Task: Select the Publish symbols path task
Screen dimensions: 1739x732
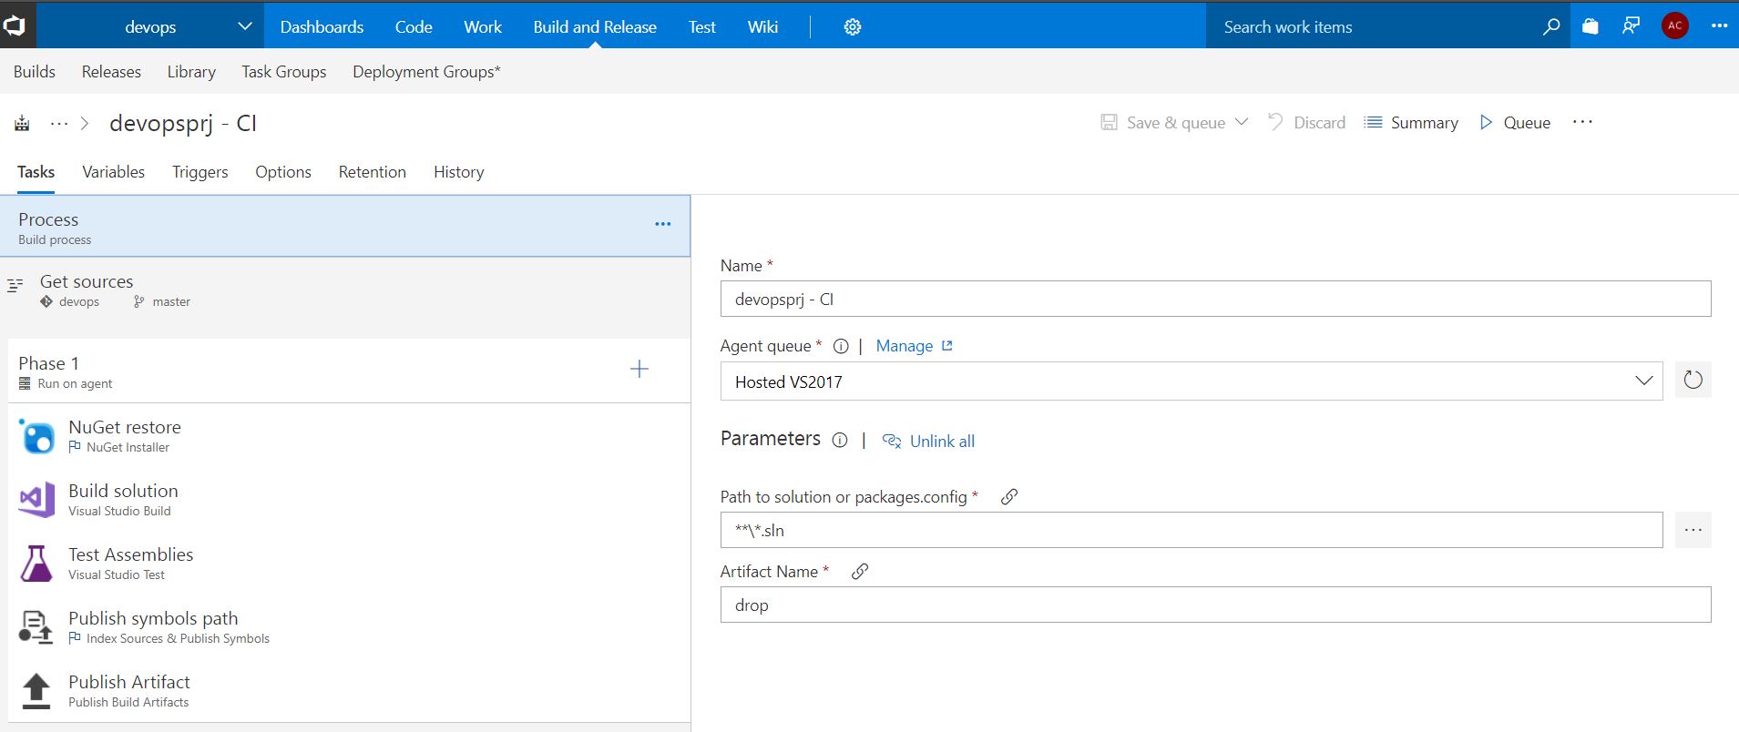Action: (349, 626)
